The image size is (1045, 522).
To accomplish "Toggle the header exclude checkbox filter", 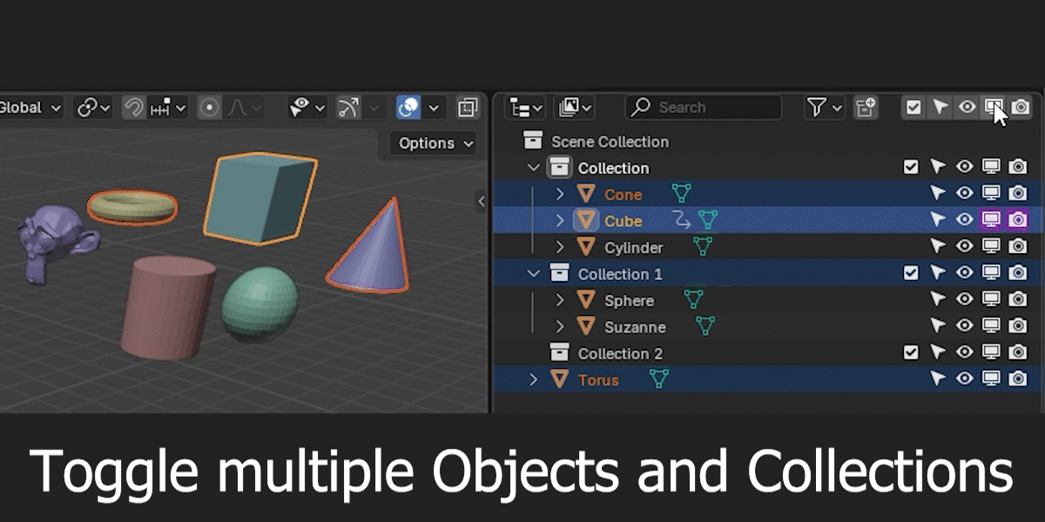I will coord(914,107).
